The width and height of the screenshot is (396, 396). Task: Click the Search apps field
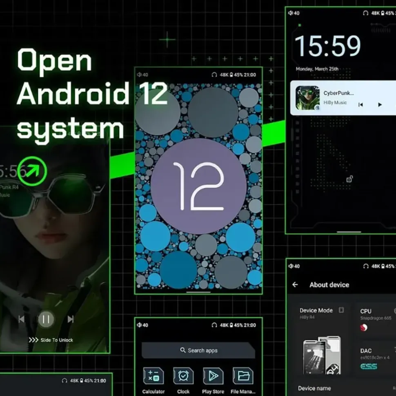198,350
